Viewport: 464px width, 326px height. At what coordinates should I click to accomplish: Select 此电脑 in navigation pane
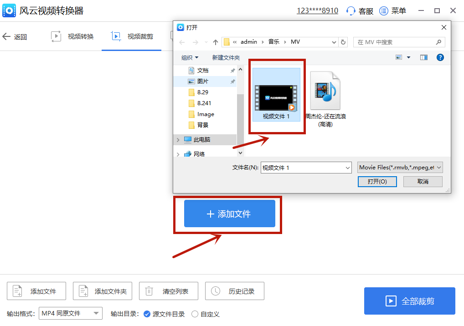coord(202,139)
